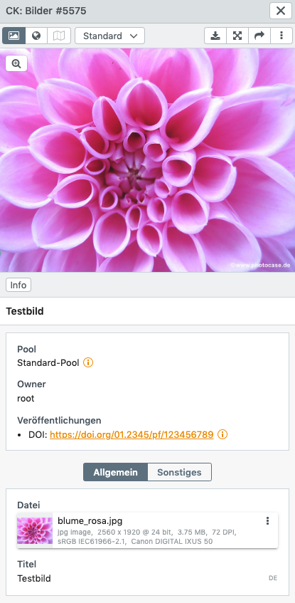
Task: Open the blume_rosa.jpg thumbnail
Action: coord(35,530)
